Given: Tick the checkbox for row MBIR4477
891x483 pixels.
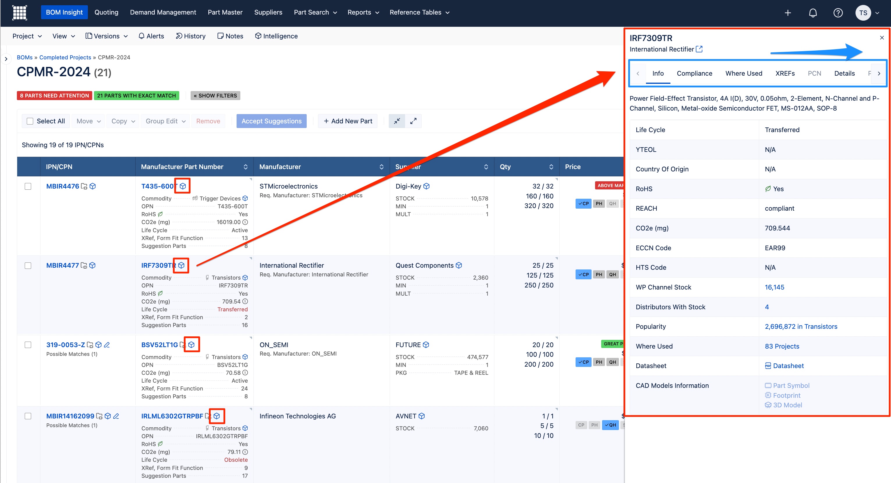Looking at the screenshot, I should coord(28,266).
